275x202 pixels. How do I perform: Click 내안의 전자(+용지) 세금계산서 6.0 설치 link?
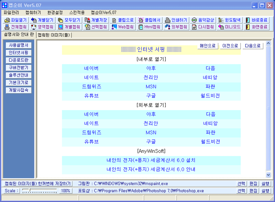(151, 160)
